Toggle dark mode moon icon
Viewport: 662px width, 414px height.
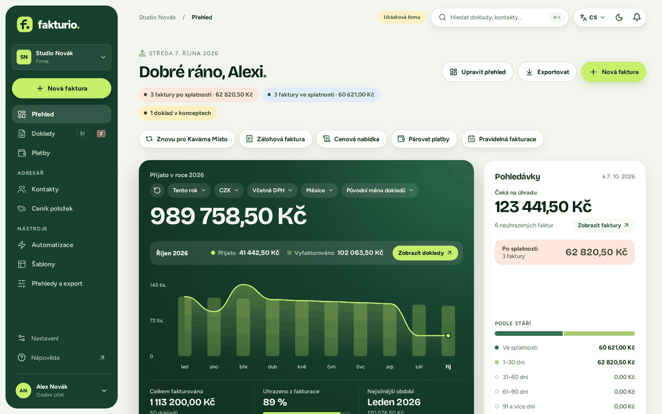(x=619, y=17)
